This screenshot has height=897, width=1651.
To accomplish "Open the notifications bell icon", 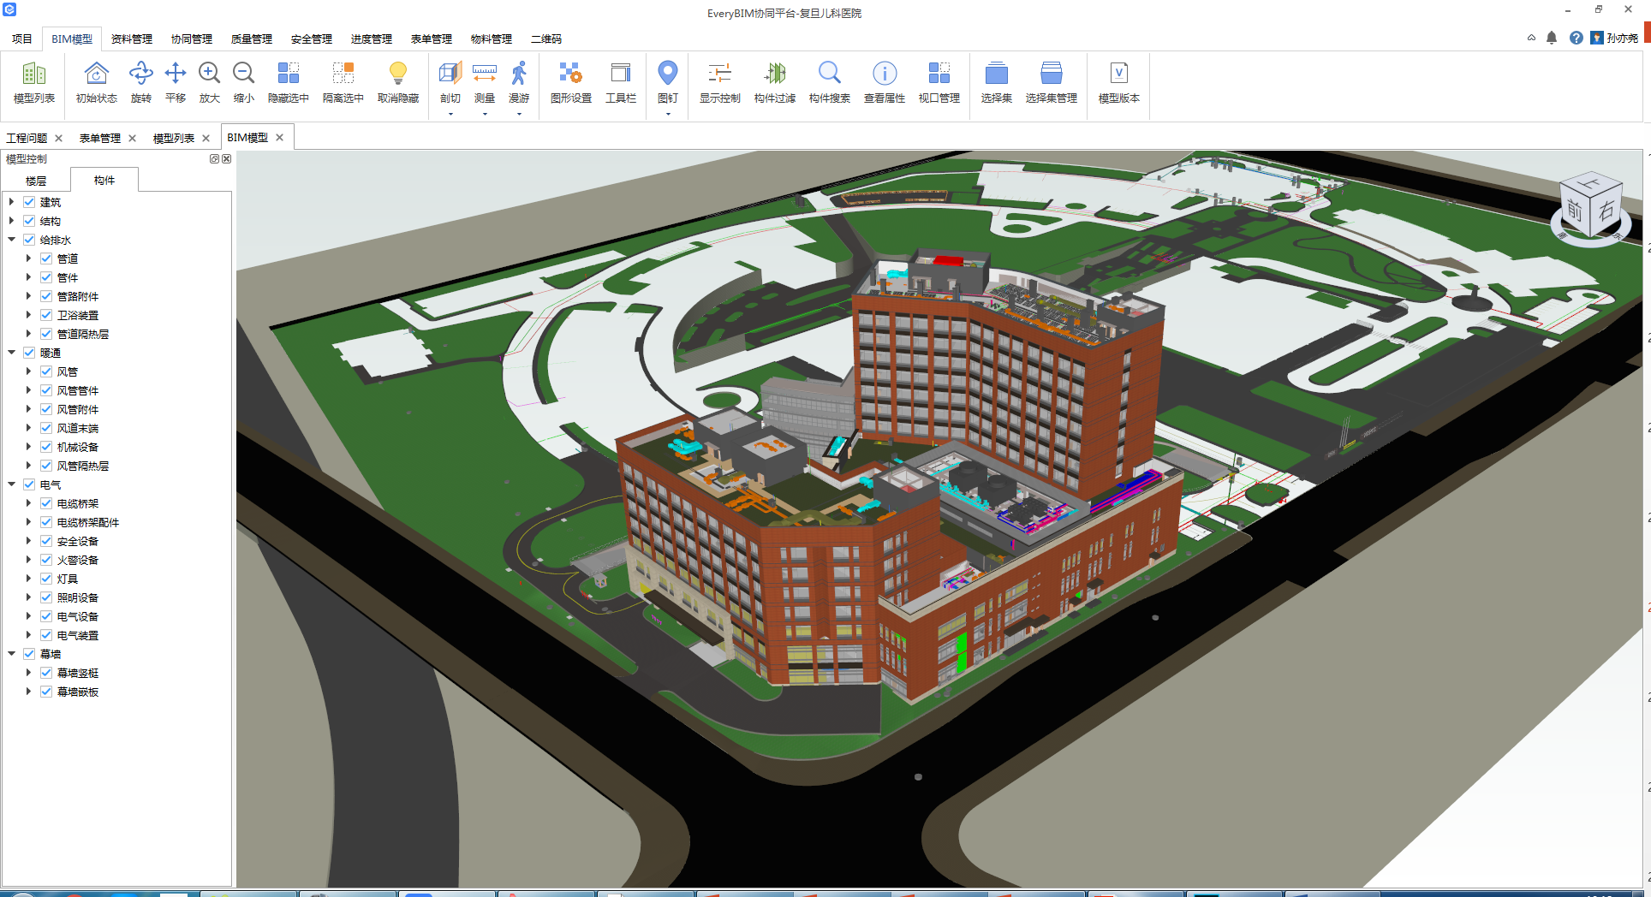I will coord(1552,38).
